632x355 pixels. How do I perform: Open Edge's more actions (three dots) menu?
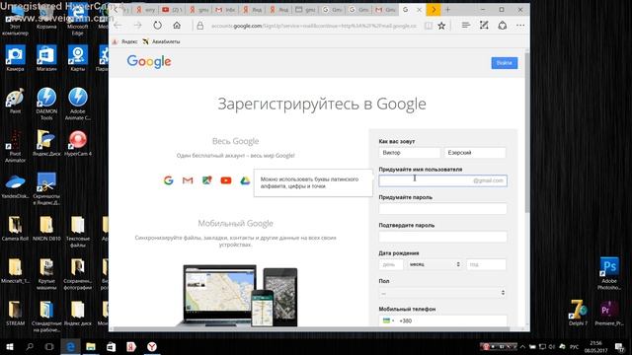(520, 26)
